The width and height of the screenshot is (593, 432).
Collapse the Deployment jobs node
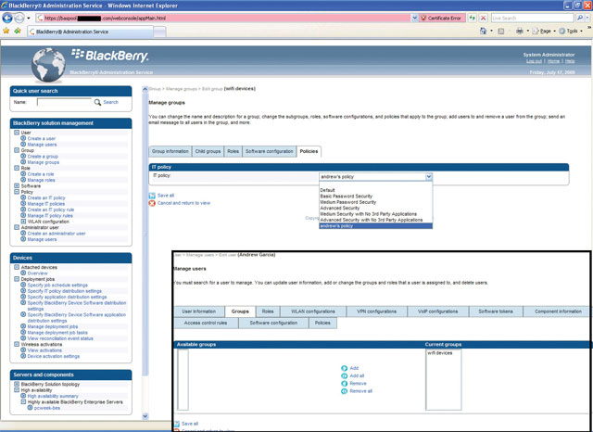17,279
